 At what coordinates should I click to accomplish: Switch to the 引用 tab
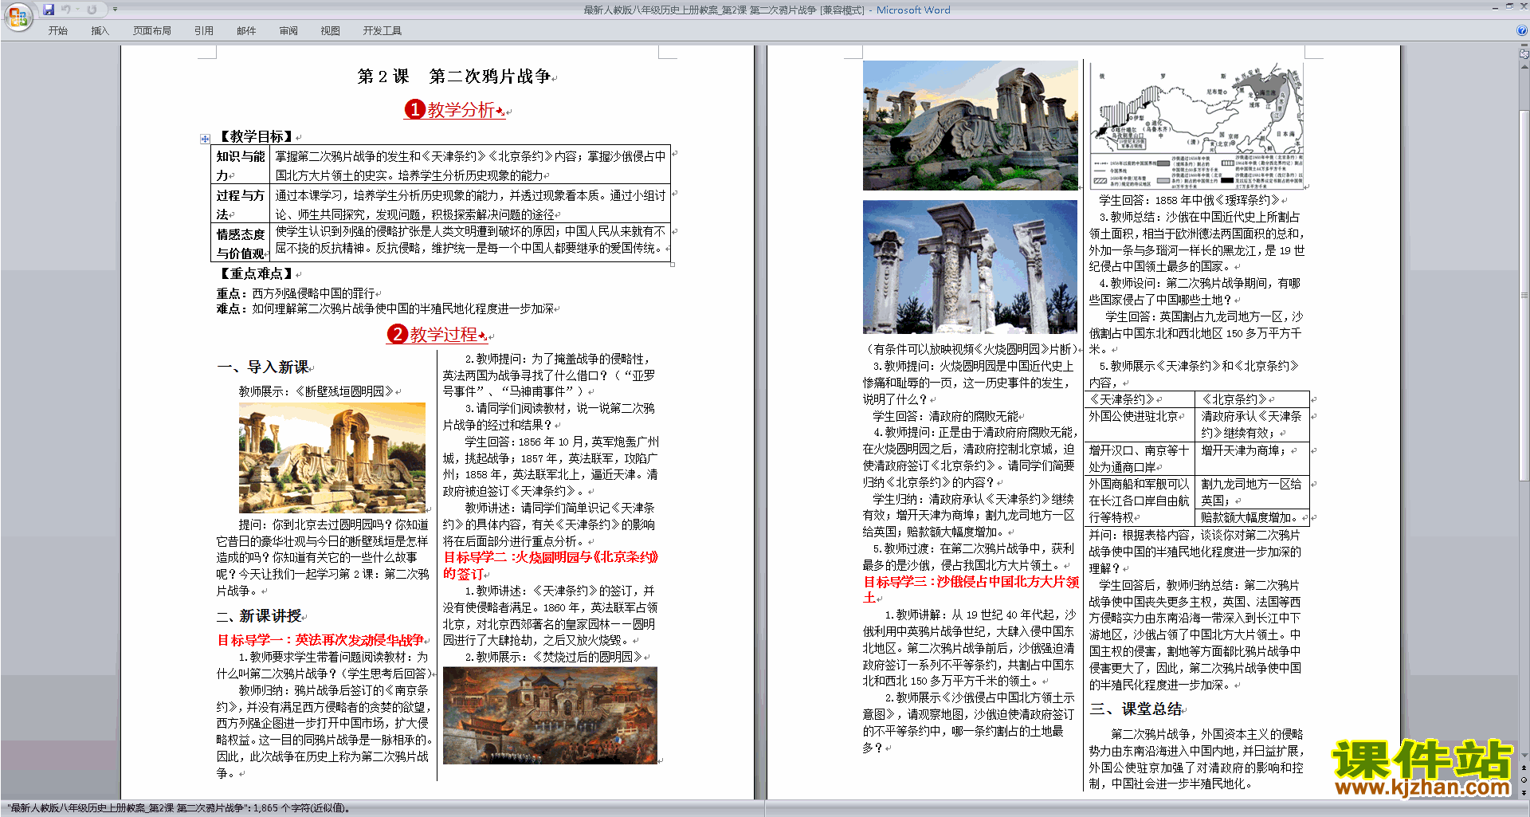[204, 30]
